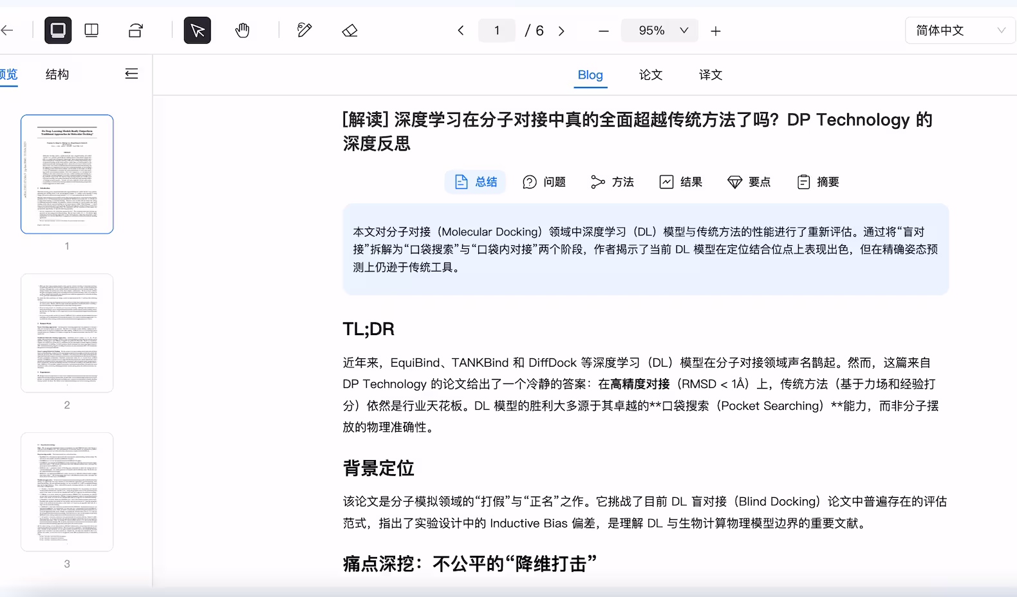Image resolution: width=1017 pixels, height=597 pixels.
Task: Click the TL;DR heading
Action: (368, 329)
